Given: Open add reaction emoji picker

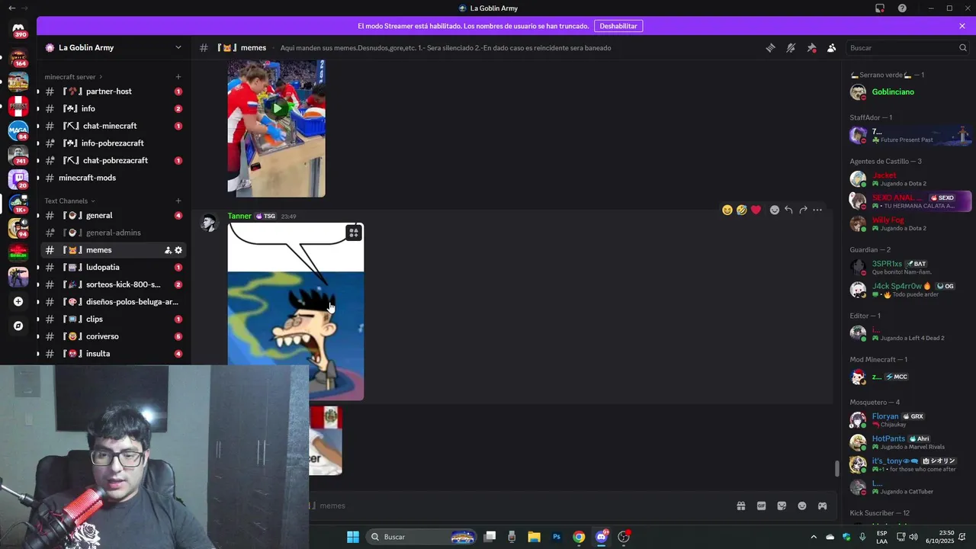Looking at the screenshot, I should (775, 210).
